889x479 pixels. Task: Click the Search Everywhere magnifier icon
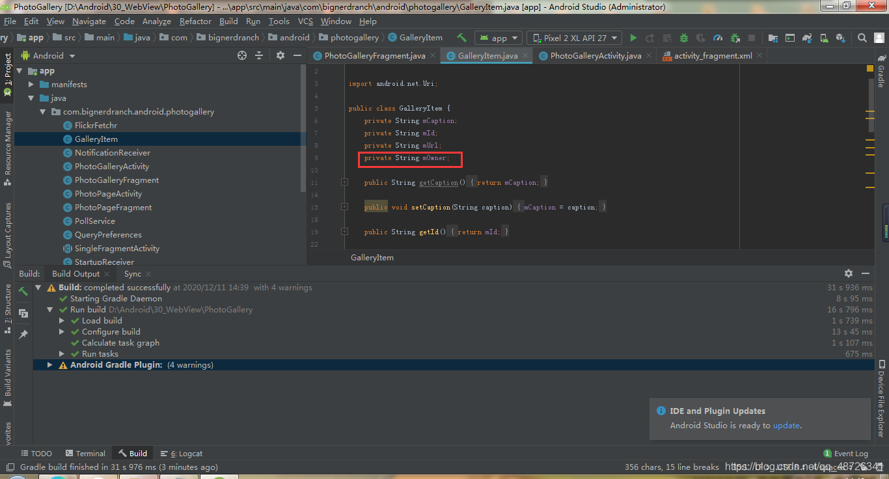[862, 38]
